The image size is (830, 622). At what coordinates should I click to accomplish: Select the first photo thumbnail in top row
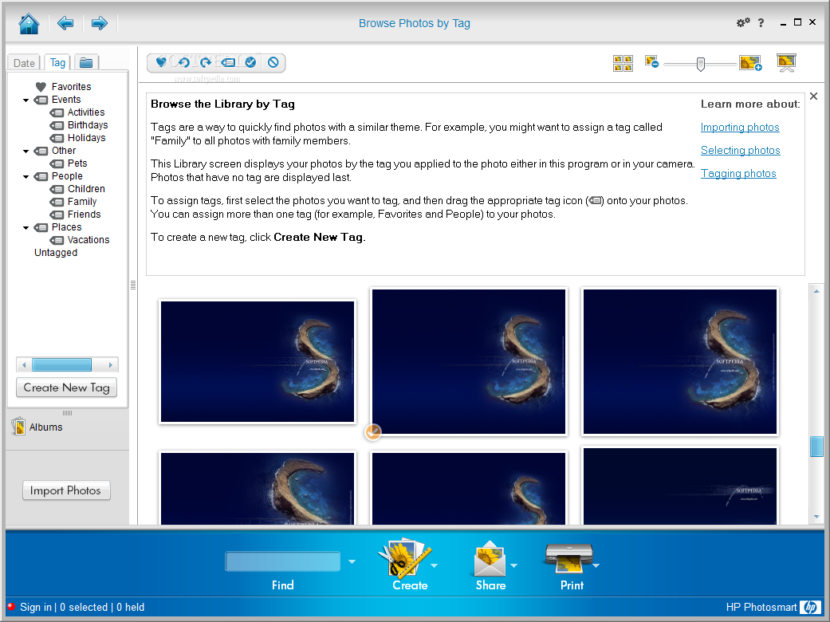pos(258,361)
